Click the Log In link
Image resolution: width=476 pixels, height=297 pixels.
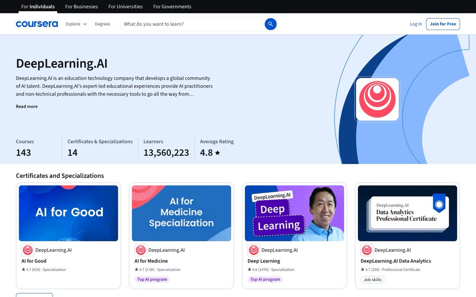[x=416, y=24]
